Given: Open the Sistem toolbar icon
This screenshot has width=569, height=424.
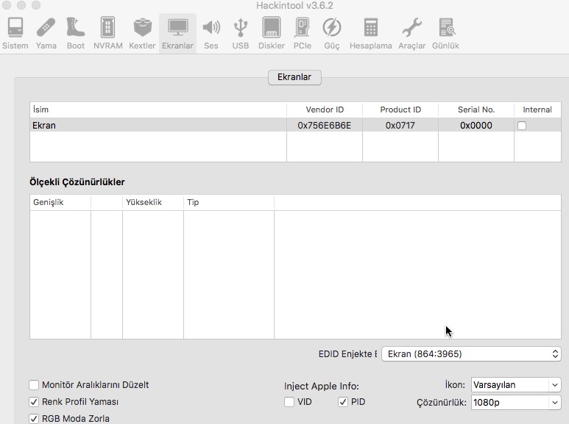Looking at the screenshot, I should 15,34.
